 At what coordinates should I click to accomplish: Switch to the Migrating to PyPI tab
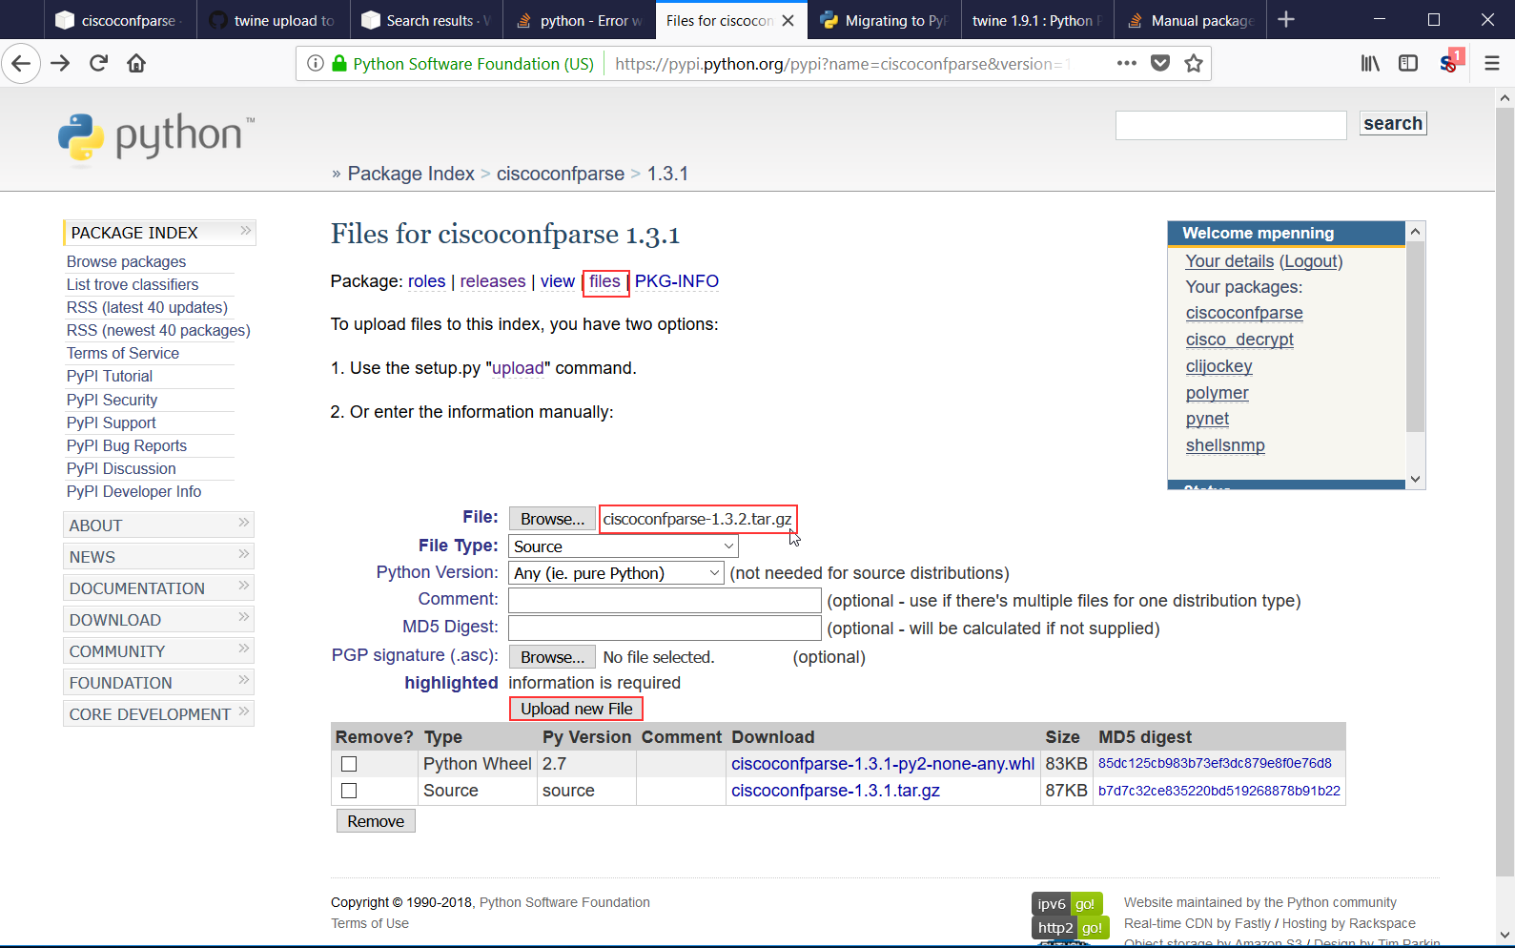point(884,20)
